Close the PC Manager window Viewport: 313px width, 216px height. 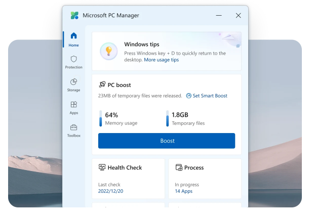tap(238, 15)
